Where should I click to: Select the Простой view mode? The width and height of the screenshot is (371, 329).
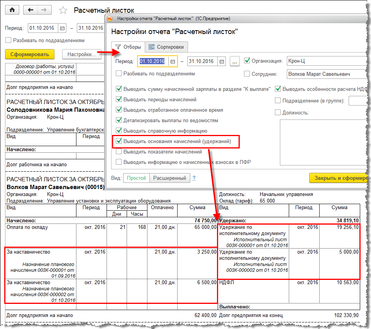(136, 178)
